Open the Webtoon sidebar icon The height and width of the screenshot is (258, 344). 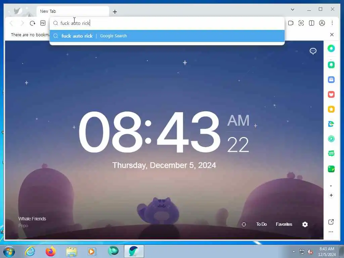pos(331,153)
